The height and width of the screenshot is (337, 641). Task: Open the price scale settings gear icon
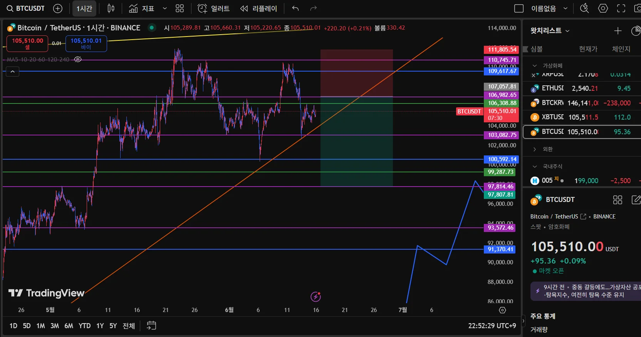click(502, 310)
